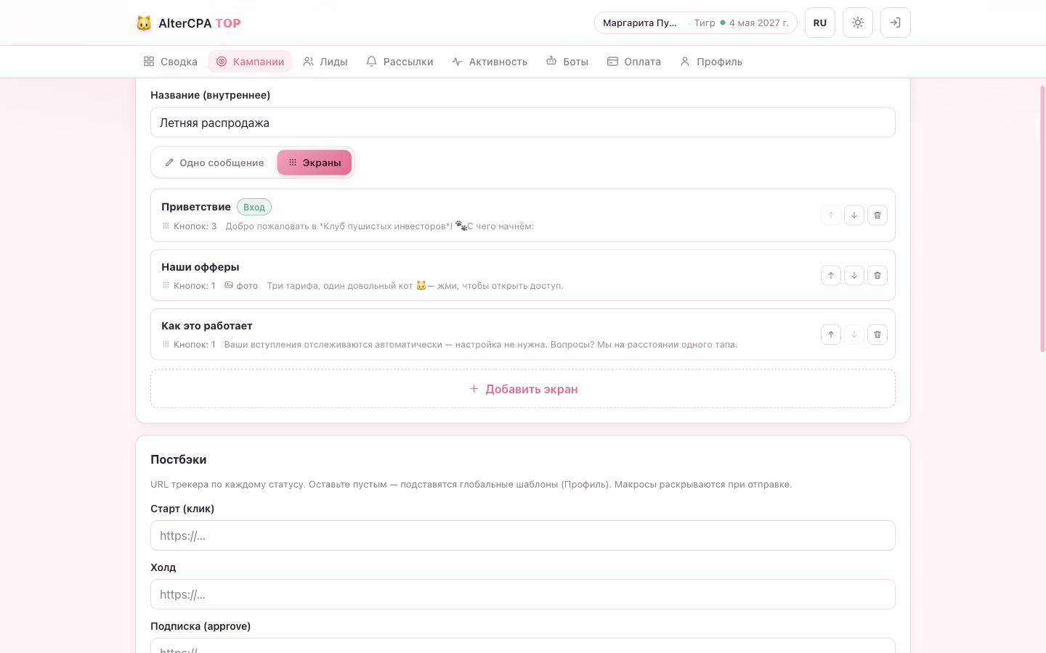This screenshot has width=1046, height=653.
Task: Click Добавить экран button
Action: (523, 389)
